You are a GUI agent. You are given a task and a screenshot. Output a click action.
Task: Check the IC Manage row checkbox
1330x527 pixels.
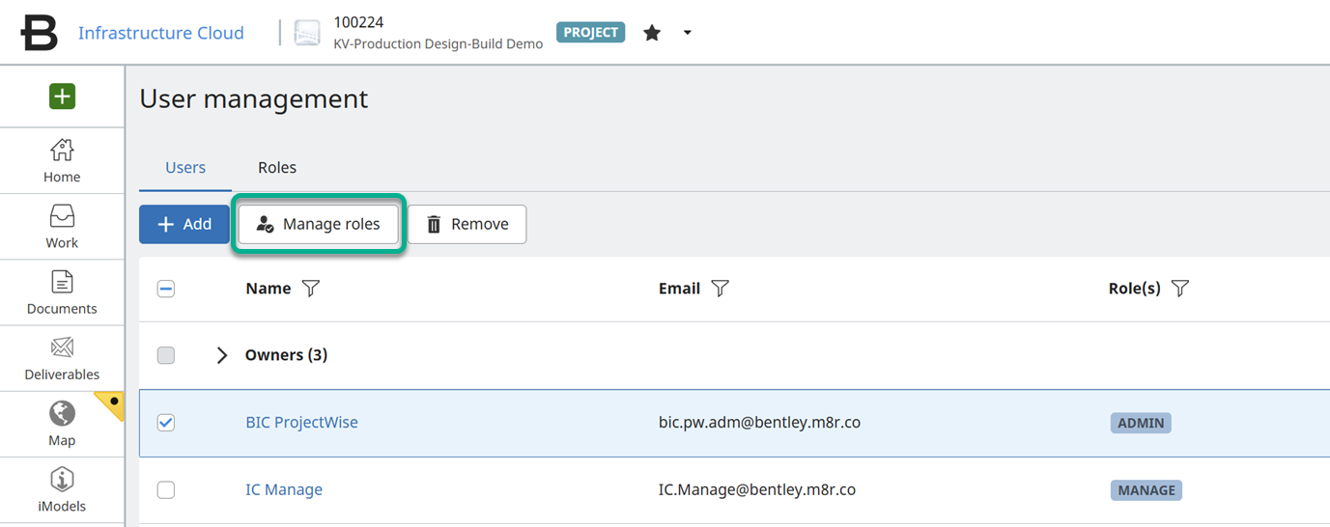(166, 490)
